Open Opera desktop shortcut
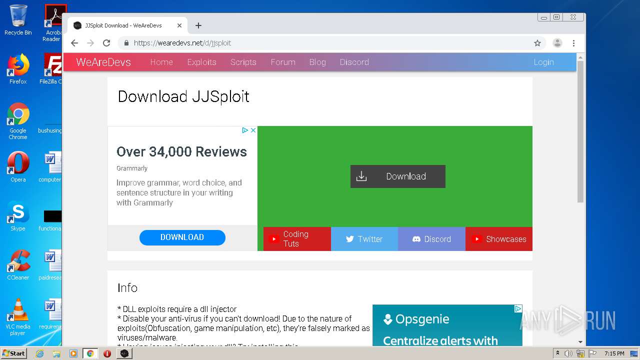This screenshot has width=640, height=360. 18,167
